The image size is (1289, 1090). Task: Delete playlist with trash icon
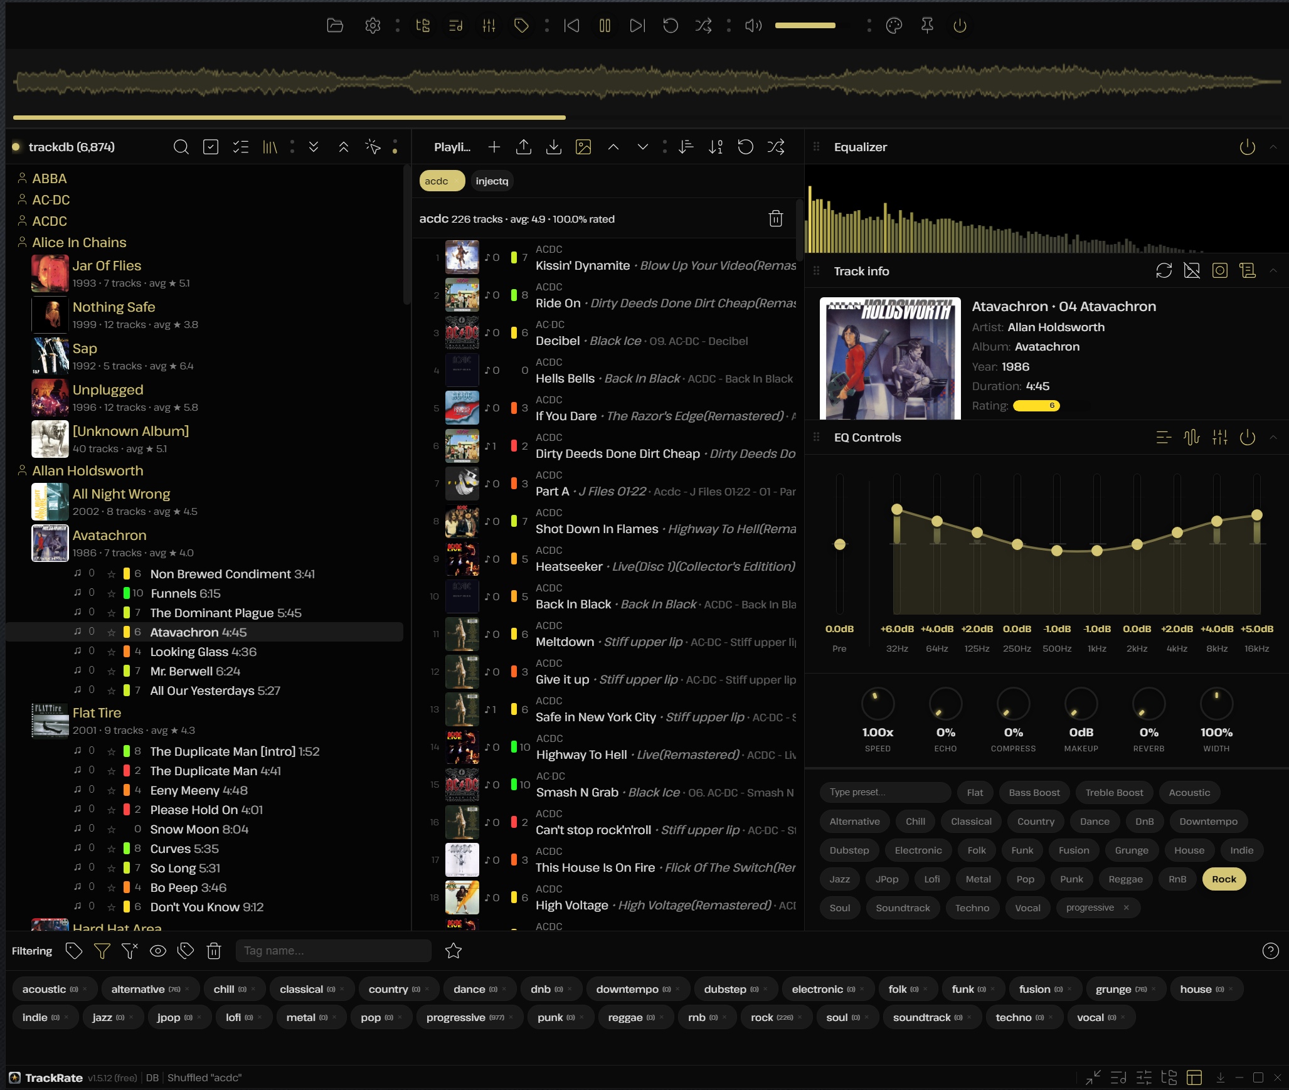tap(776, 218)
